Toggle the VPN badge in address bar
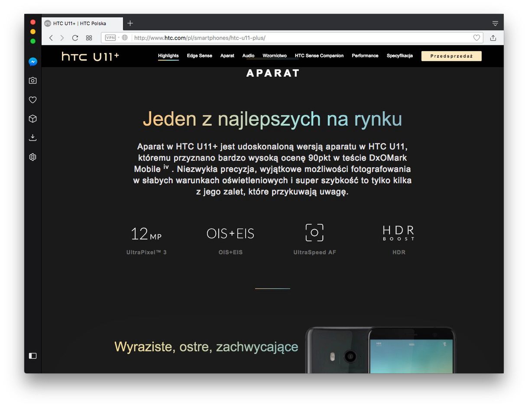528x408 pixels. click(110, 38)
